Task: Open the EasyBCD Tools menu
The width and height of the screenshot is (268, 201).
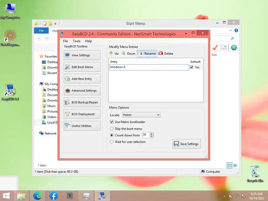Action: click(76, 41)
